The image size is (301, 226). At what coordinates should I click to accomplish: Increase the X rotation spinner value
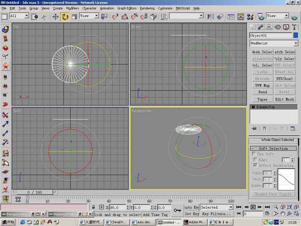click(128, 206)
